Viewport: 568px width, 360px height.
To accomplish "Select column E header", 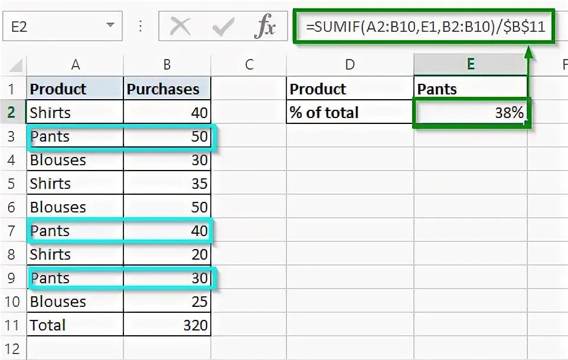I will [x=471, y=65].
